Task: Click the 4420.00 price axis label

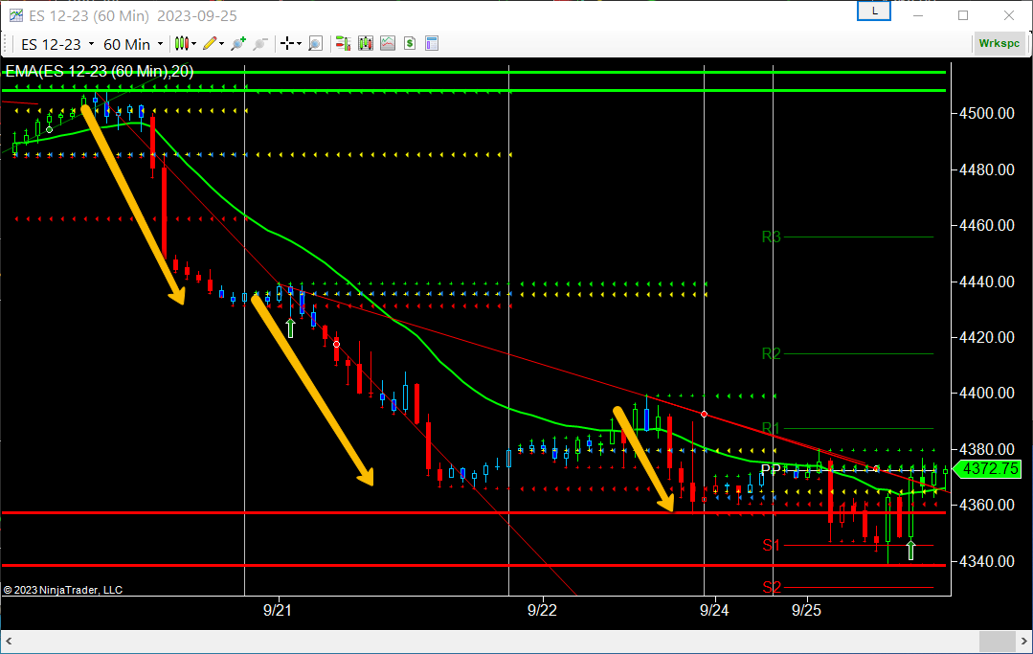Action: pos(987,337)
